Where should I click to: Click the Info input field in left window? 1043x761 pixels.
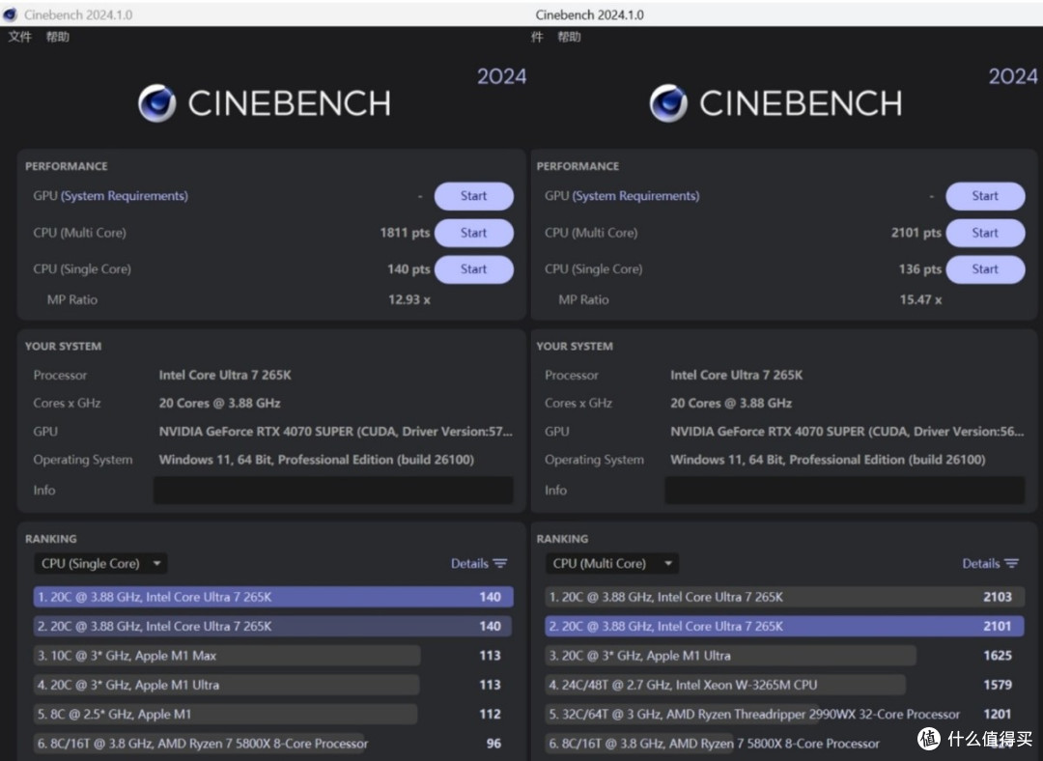click(x=333, y=491)
